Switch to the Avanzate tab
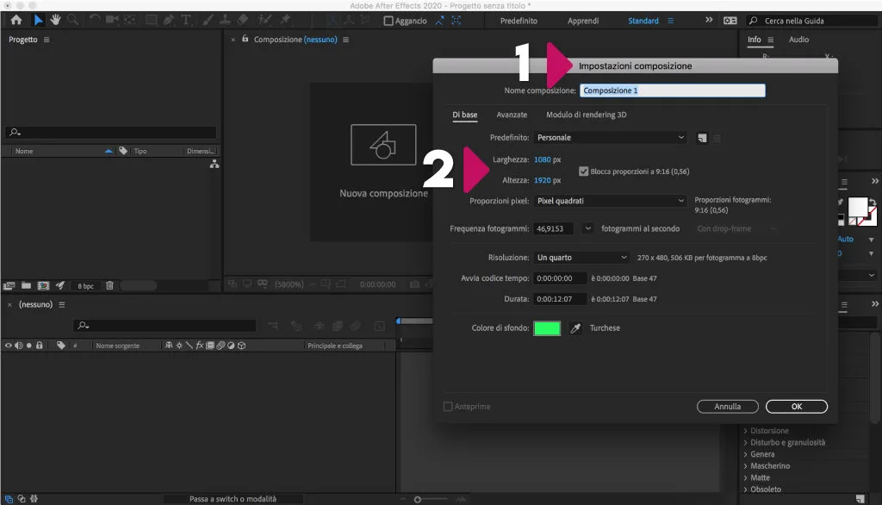882x505 pixels. pos(512,115)
